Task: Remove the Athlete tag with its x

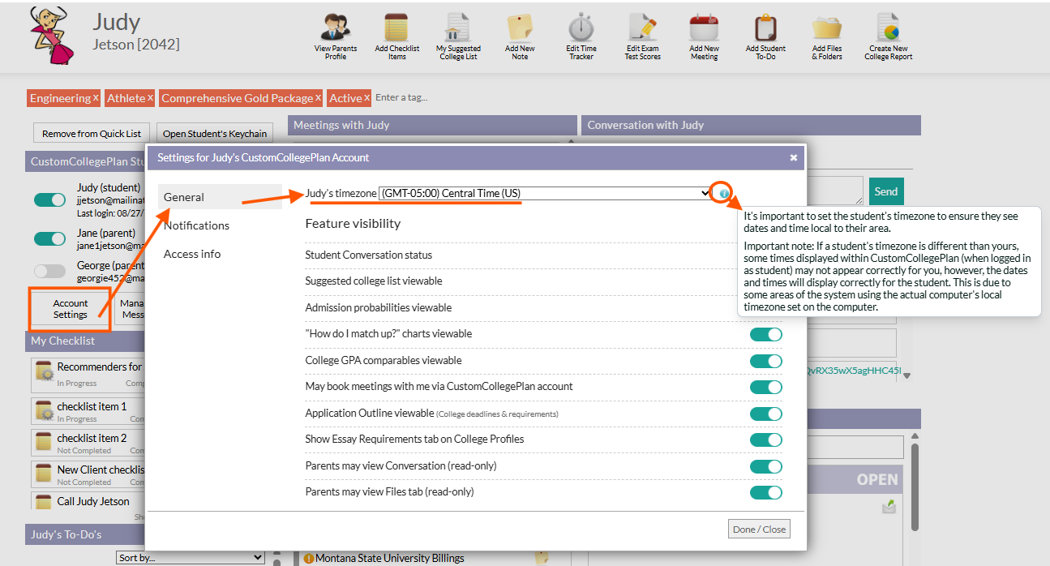Action: coord(150,97)
